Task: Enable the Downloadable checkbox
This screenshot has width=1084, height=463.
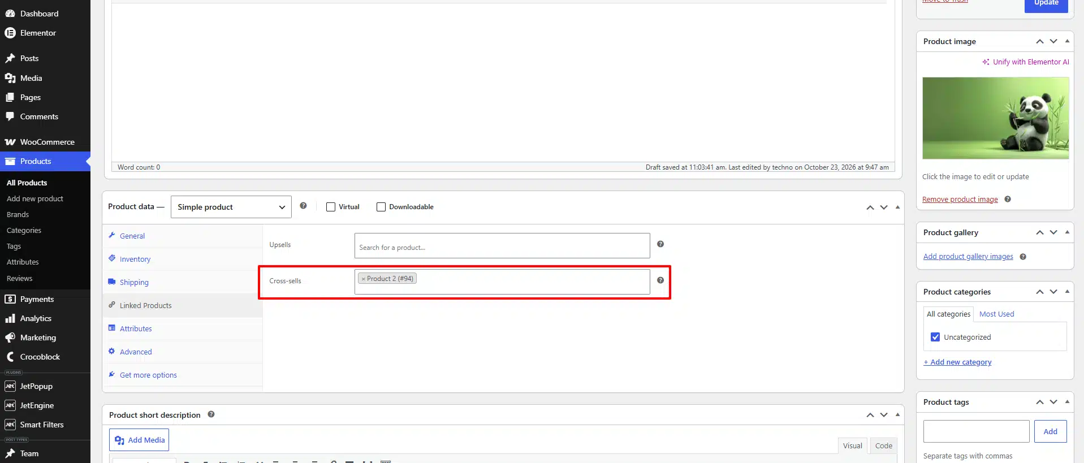Action: click(381, 207)
